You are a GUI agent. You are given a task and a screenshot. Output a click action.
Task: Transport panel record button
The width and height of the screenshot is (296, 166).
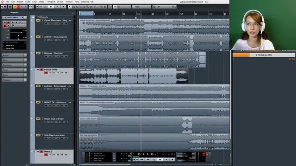(173, 160)
